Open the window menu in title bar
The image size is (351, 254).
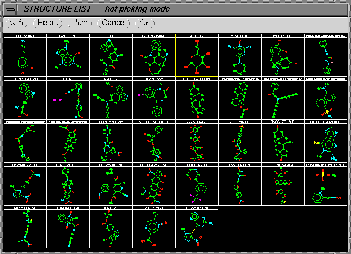pyautogui.click(x=9, y=9)
